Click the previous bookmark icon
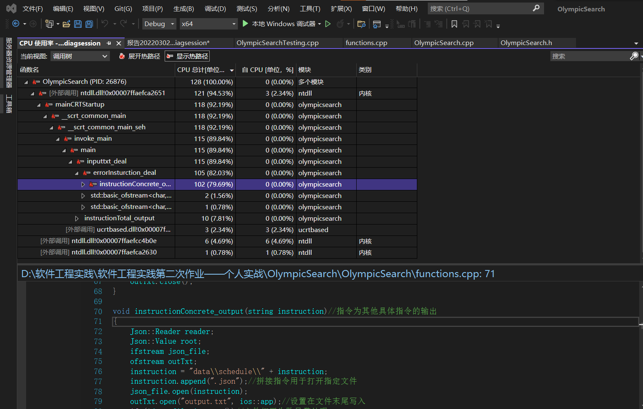 [x=466, y=24]
